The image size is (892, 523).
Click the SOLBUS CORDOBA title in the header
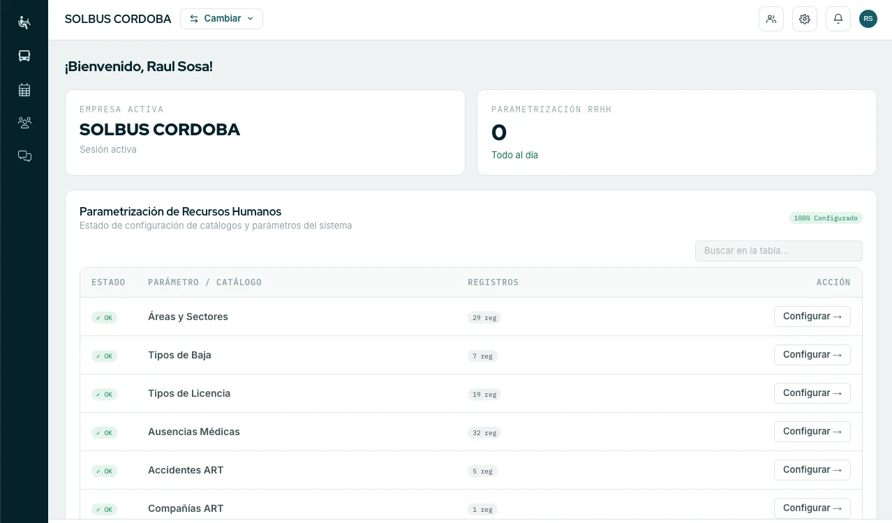[x=118, y=19]
